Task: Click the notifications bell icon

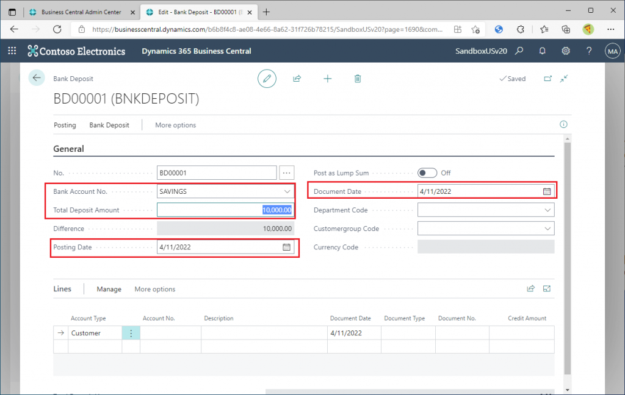Action: [x=542, y=51]
